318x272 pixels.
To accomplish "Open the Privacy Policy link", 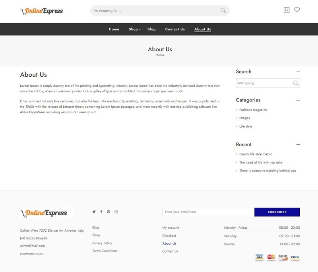I will coord(102,243).
